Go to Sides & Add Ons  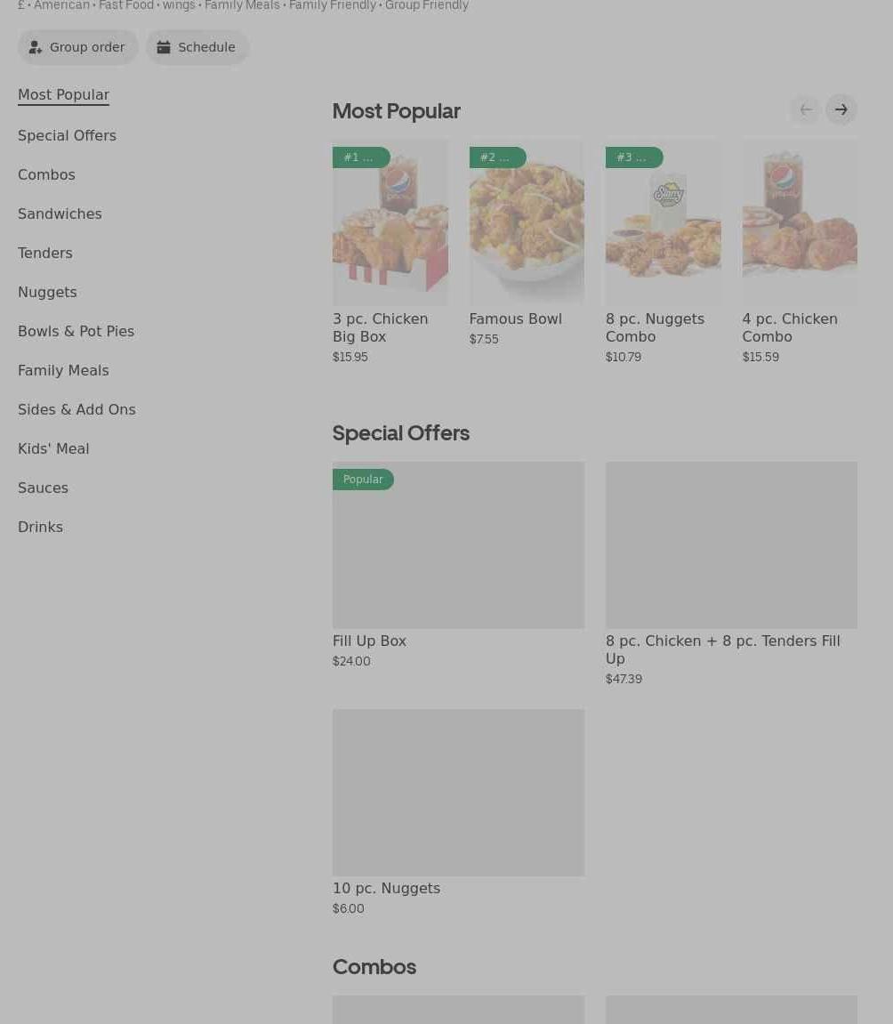pyautogui.click(x=76, y=409)
